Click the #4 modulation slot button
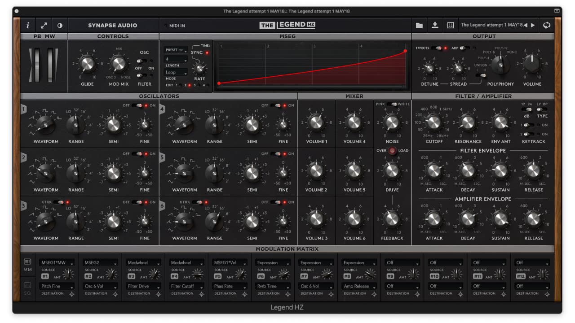The height and width of the screenshot is (323, 575). click(x=174, y=276)
